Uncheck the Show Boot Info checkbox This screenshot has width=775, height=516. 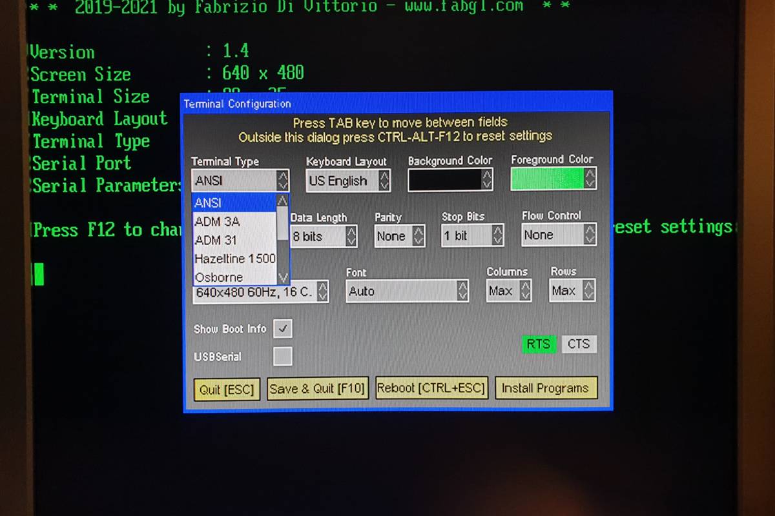[x=282, y=329]
